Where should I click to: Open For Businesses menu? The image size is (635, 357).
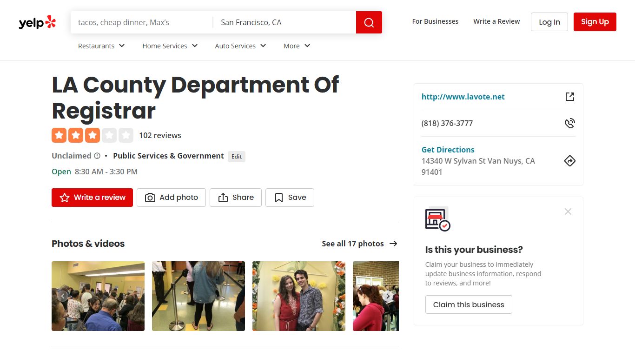pos(435,21)
